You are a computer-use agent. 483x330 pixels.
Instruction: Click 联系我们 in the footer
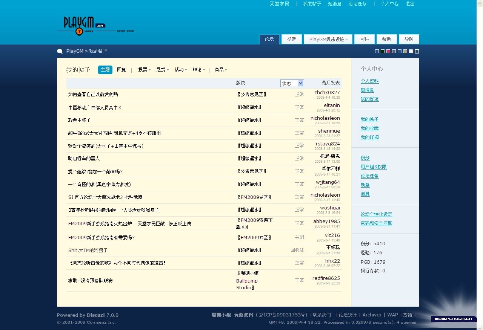tap(322, 315)
